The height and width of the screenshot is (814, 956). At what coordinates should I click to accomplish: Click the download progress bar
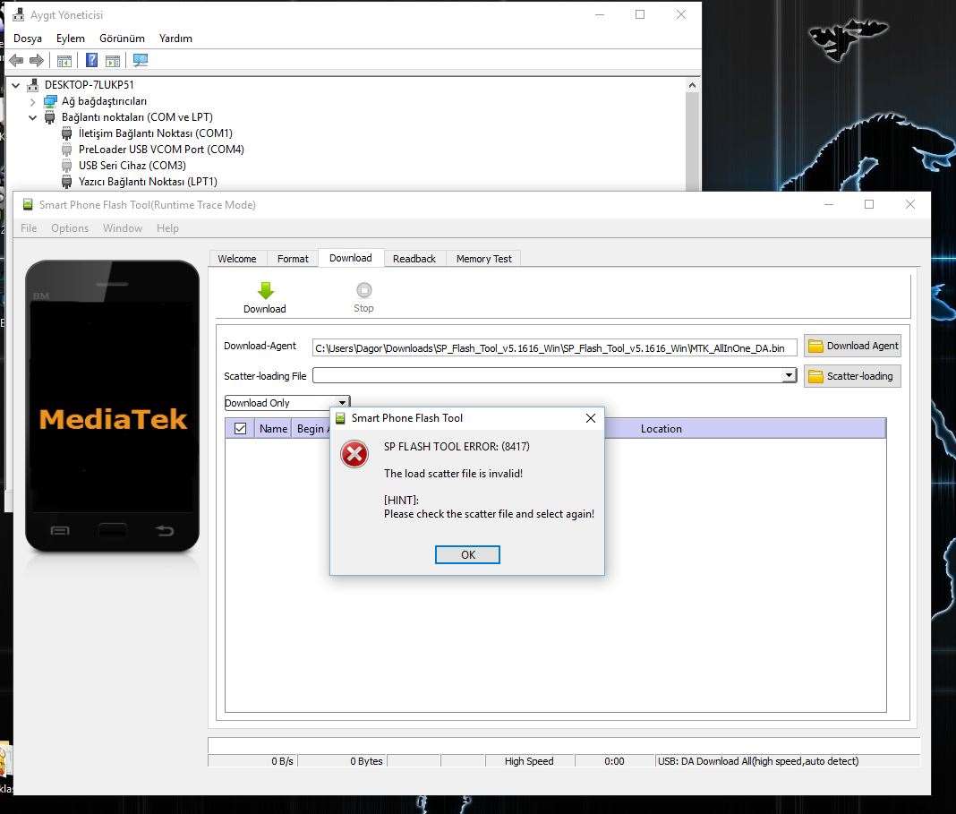click(564, 745)
